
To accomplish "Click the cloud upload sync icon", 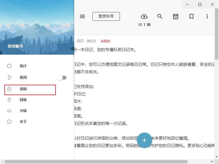I will coord(144,16).
